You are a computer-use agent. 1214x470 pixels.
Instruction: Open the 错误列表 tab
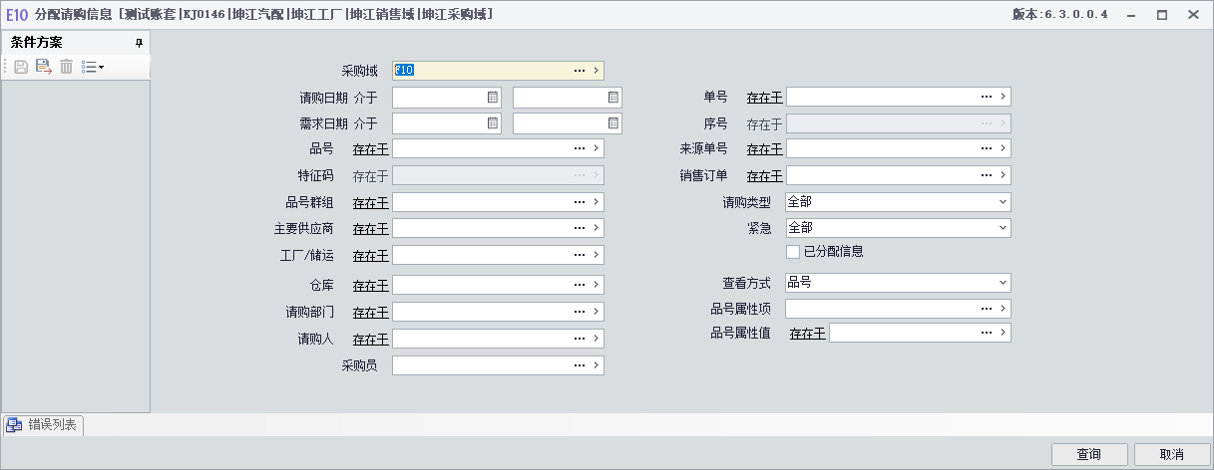pyautogui.click(x=45, y=425)
